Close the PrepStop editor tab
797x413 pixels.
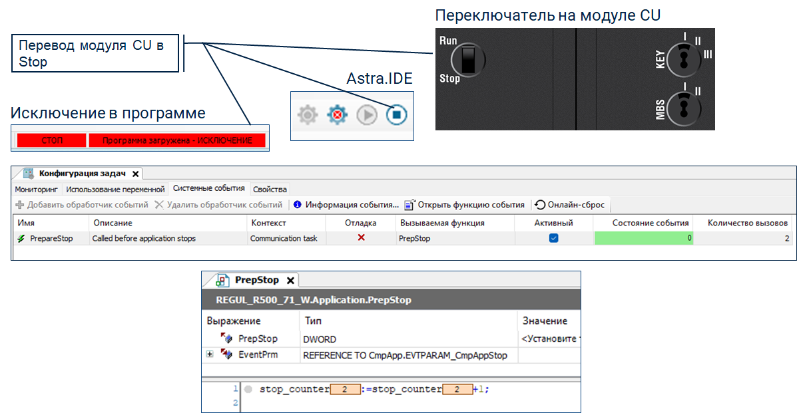coord(290,280)
